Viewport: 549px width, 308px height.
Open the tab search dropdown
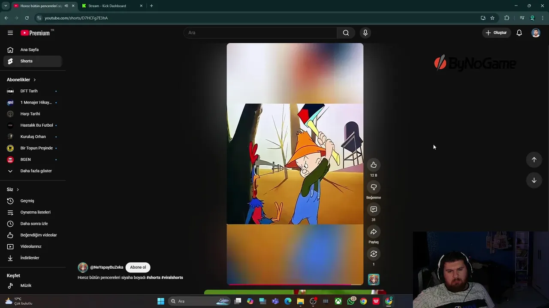pyautogui.click(x=6, y=6)
